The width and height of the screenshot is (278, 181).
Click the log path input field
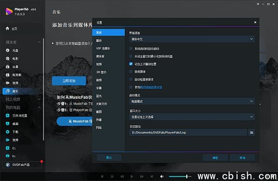(188, 133)
